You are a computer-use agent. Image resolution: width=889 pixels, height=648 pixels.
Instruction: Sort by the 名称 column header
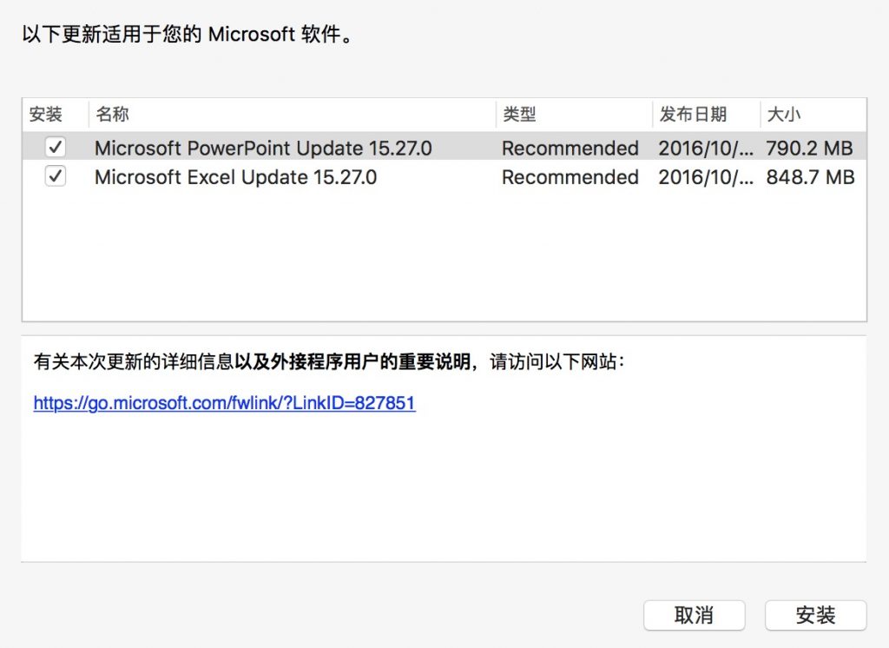292,115
